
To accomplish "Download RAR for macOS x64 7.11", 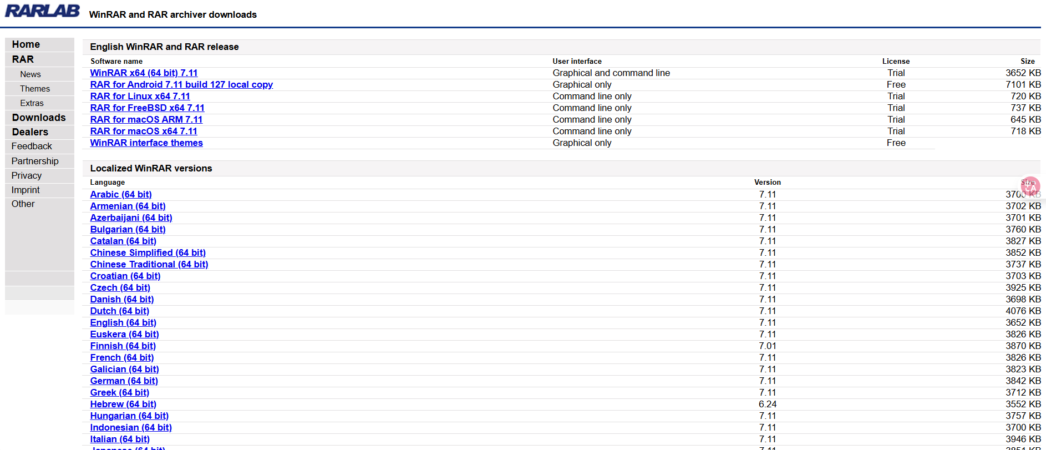I will [144, 131].
